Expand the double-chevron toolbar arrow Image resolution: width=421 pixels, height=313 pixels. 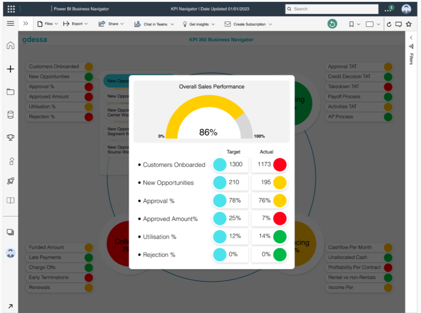(x=26, y=24)
